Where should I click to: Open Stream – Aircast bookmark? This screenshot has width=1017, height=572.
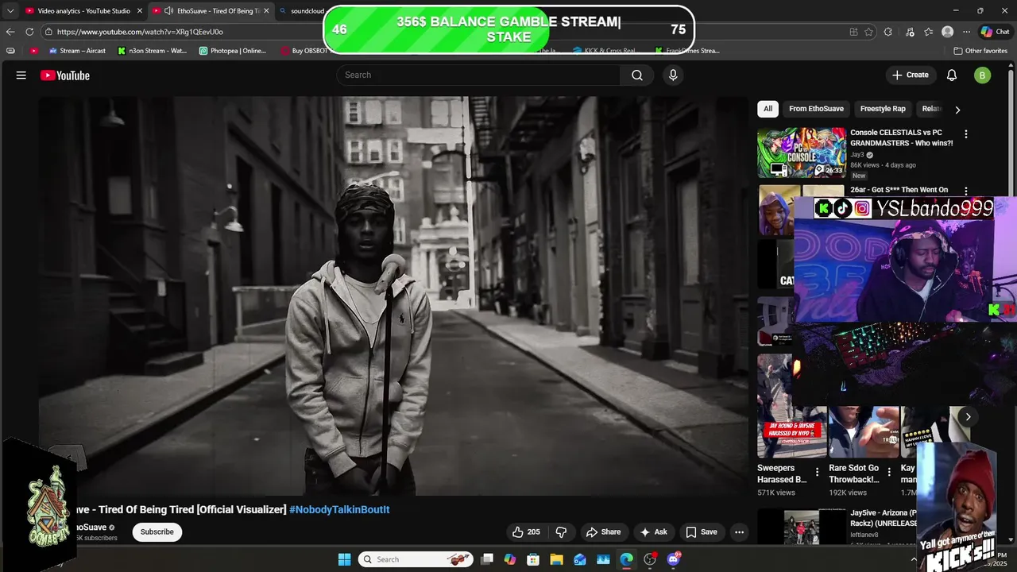[x=77, y=51]
